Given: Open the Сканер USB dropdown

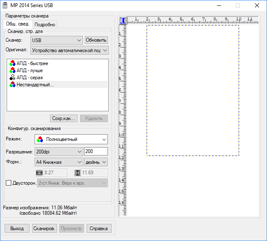Looking at the screenshot, I should pos(57,40).
